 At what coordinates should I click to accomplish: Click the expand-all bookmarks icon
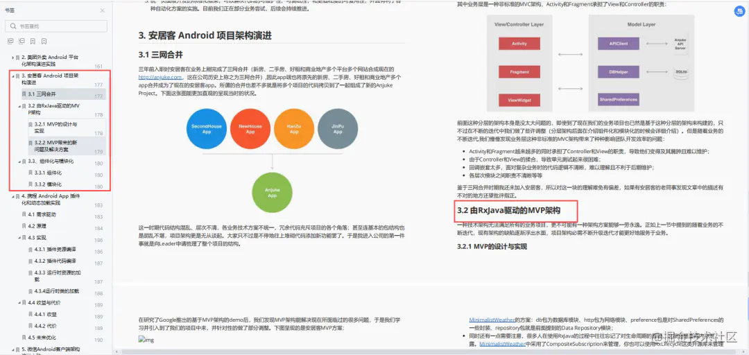10,42
